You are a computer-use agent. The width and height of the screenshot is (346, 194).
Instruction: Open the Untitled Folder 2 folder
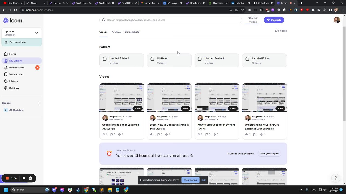122,60
